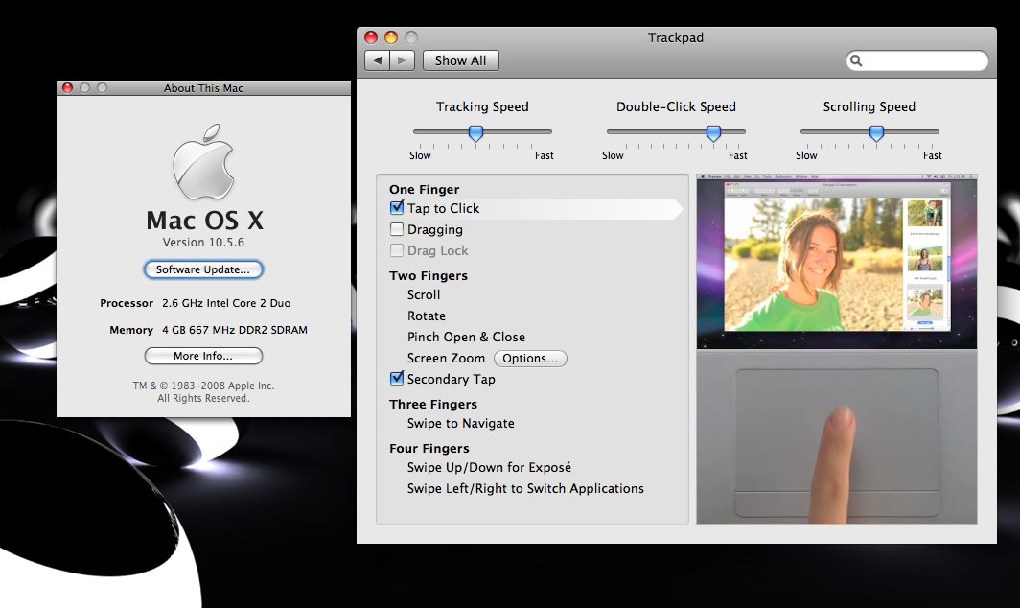The height and width of the screenshot is (608, 1020).
Task: Click the Scrolling Speed slider handle
Action: [x=877, y=133]
